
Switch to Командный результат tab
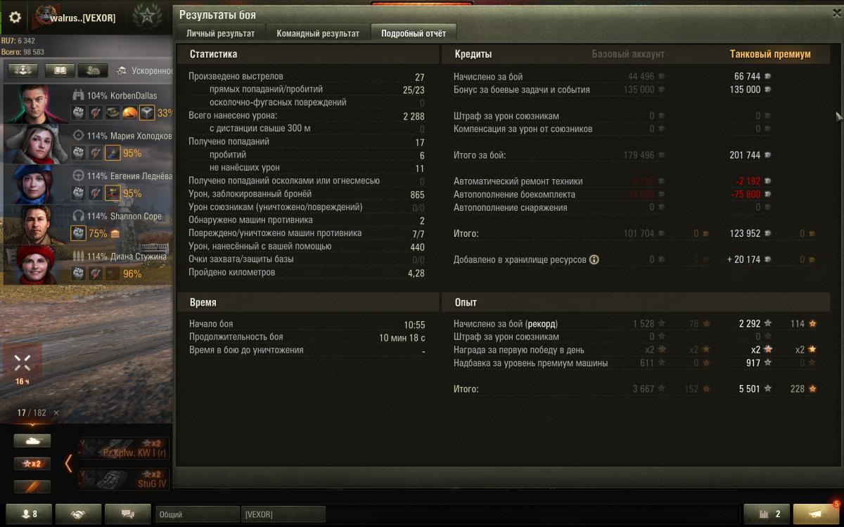click(x=318, y=33)
